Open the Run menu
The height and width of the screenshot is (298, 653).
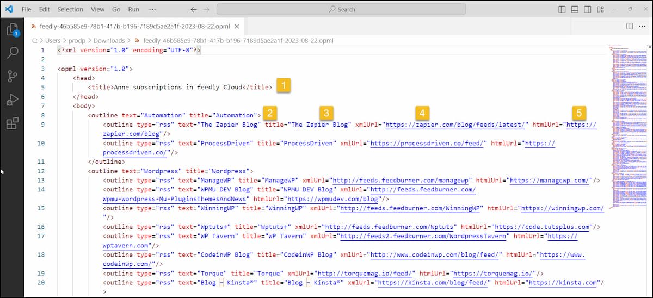(133, 9)
